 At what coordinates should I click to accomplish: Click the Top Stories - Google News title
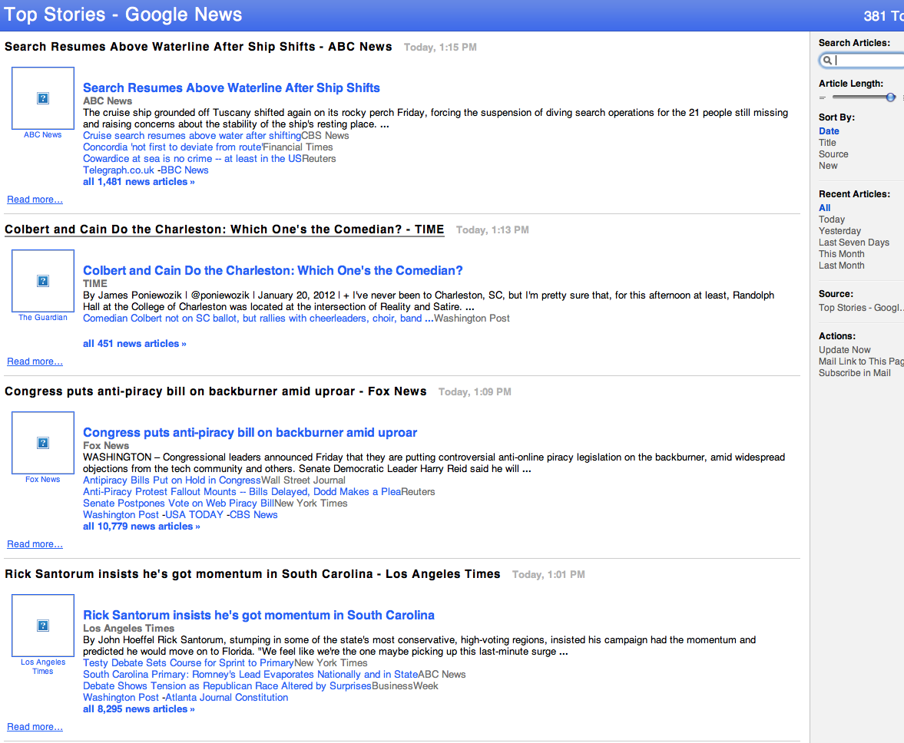click(x=123, y=15)
